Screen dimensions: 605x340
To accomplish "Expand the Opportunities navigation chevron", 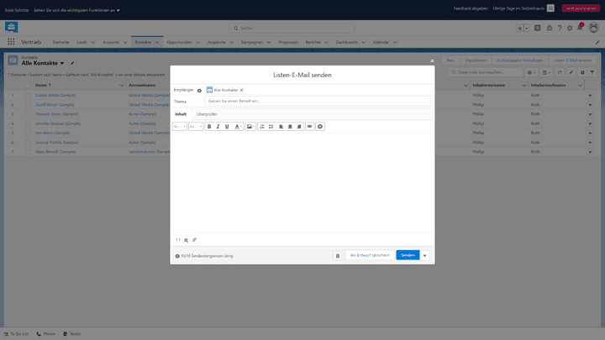I will tap(197, 43).
